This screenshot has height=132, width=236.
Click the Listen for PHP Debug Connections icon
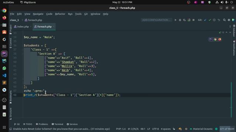[x=189, y=20]
